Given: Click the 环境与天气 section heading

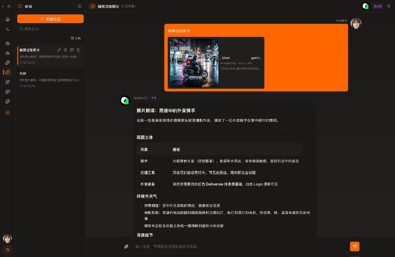Looking at the screenshot, I should (147, 196).
